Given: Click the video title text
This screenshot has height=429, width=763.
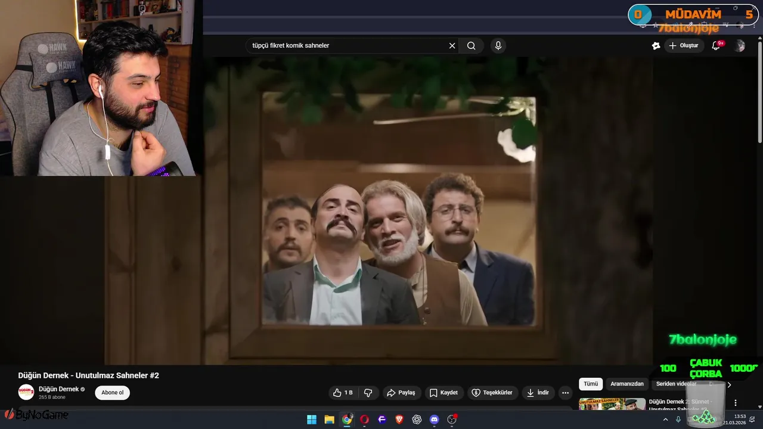Looking at the screenshot, I should 89,375.
